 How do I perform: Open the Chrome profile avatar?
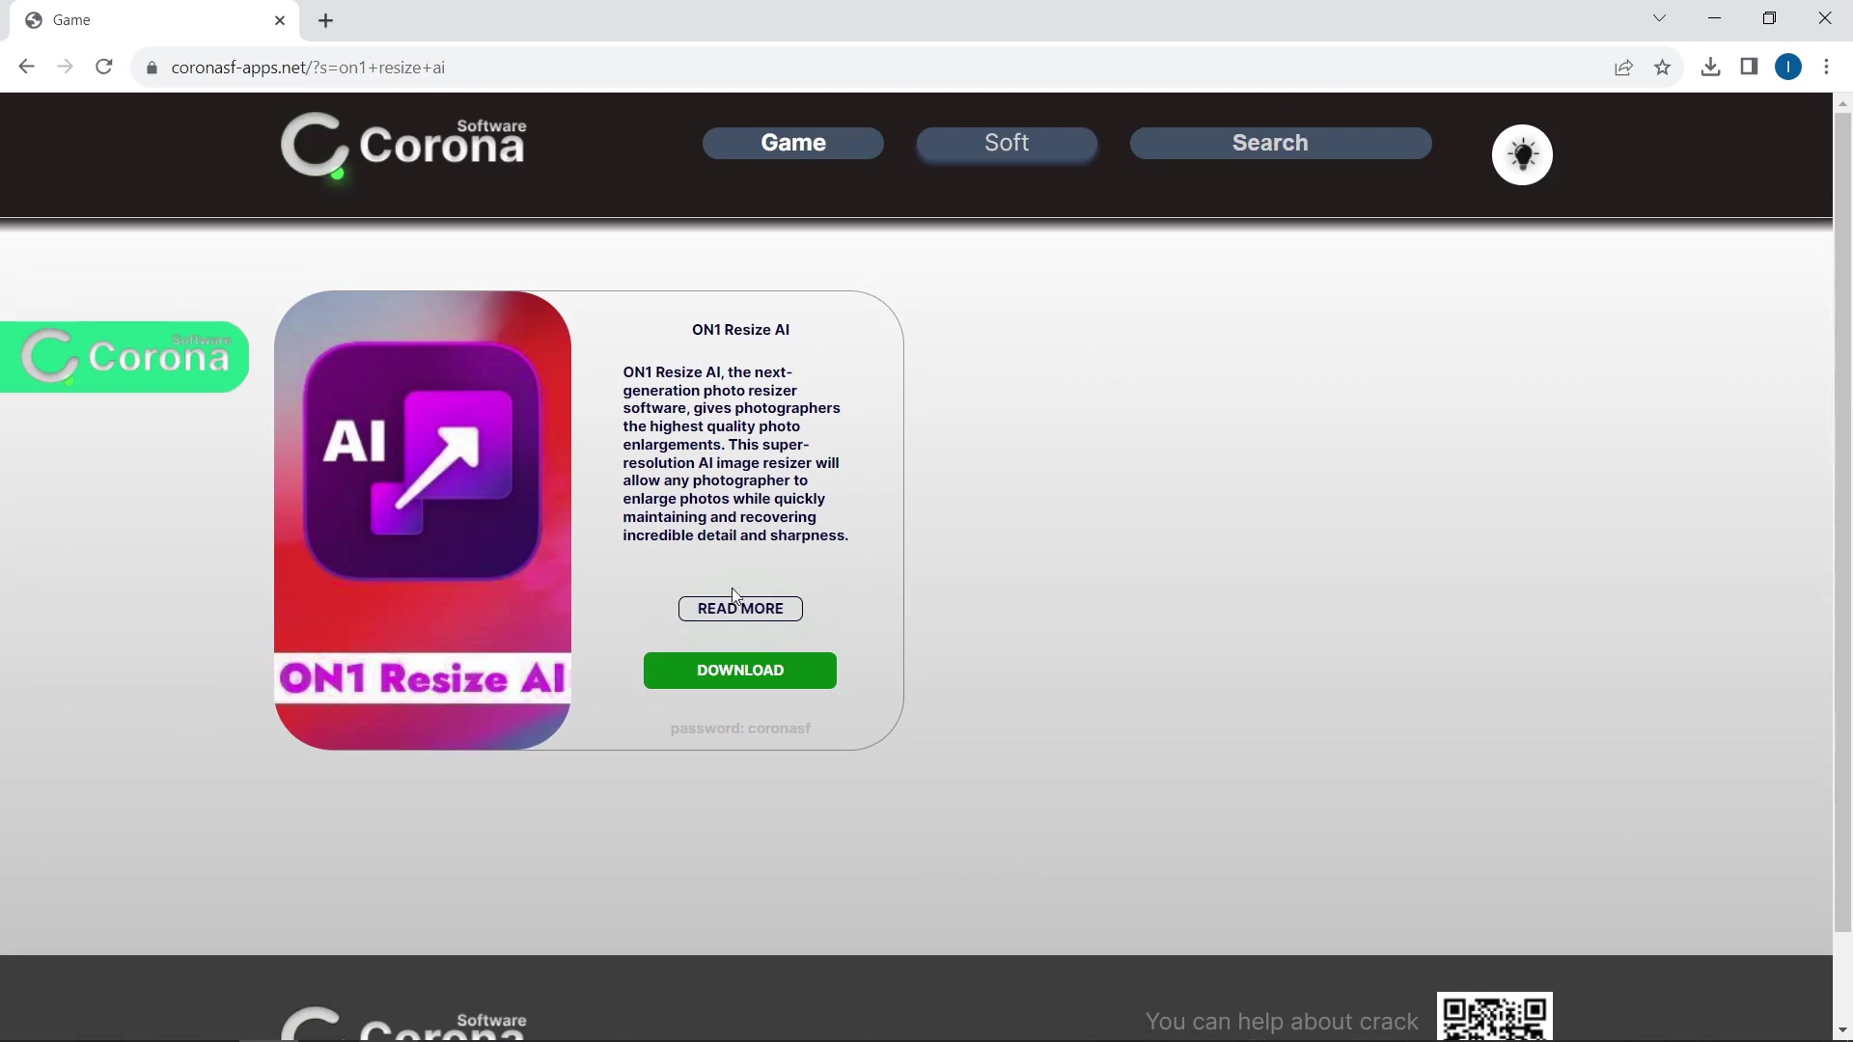tap(1788, 67)
